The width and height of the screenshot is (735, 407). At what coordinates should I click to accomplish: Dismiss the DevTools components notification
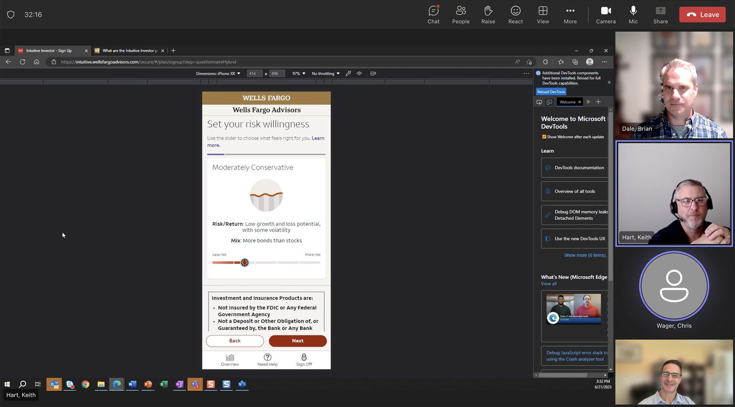pyautogui.click(x=609, y=82)
